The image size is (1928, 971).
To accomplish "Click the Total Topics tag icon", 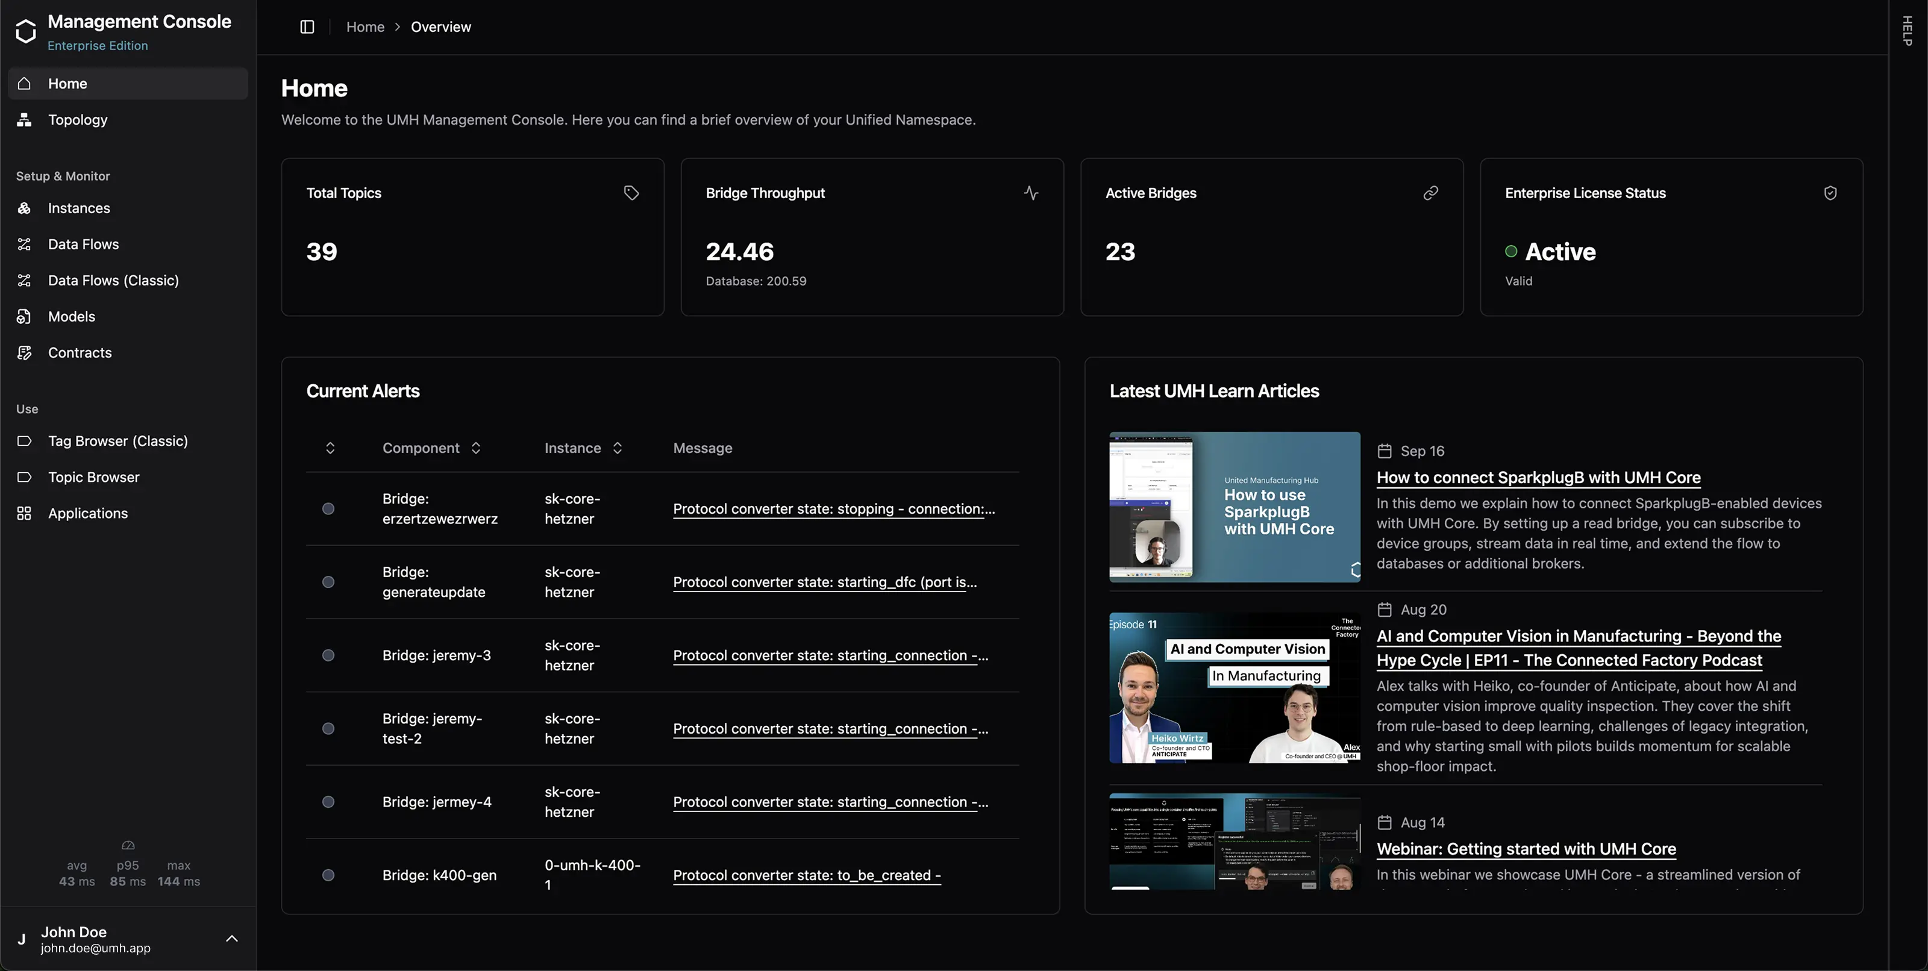I will tap(631, 193).
